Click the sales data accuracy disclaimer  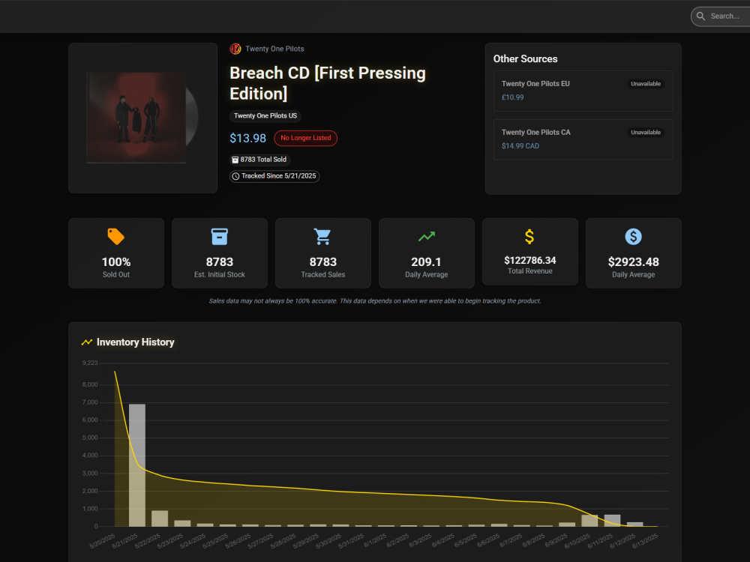[x=375, y=301]
